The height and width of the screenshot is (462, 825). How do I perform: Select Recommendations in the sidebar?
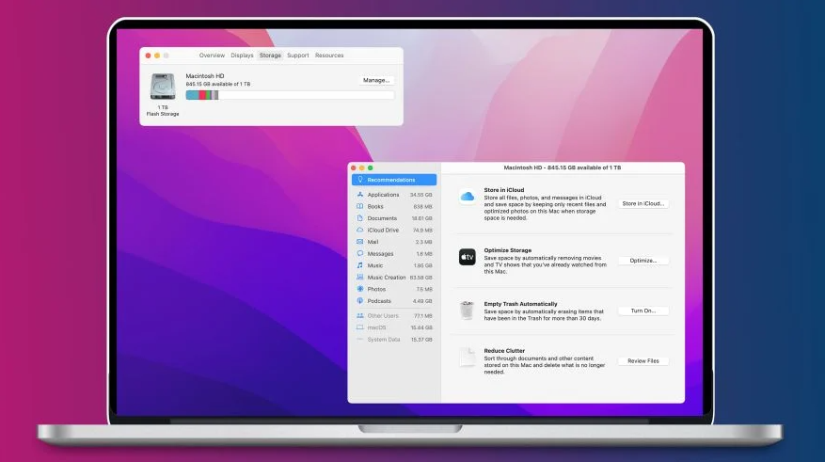(394, 180)
